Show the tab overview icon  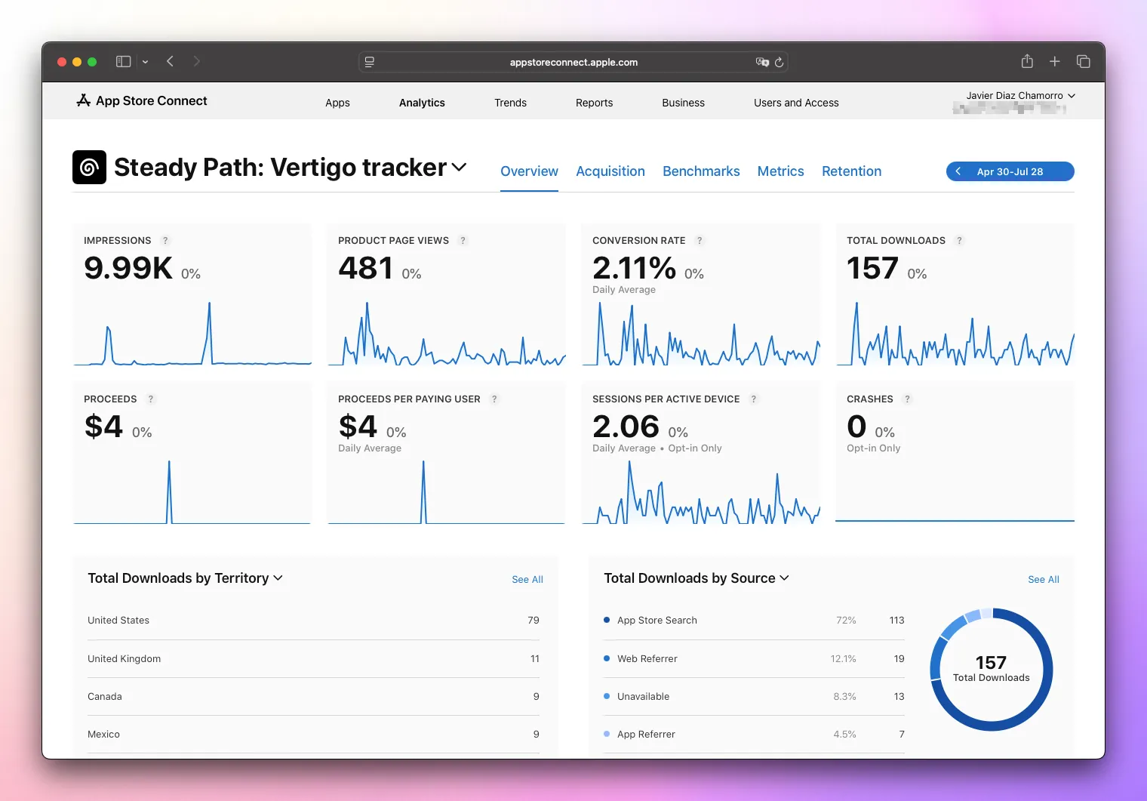pos(1083,62)
